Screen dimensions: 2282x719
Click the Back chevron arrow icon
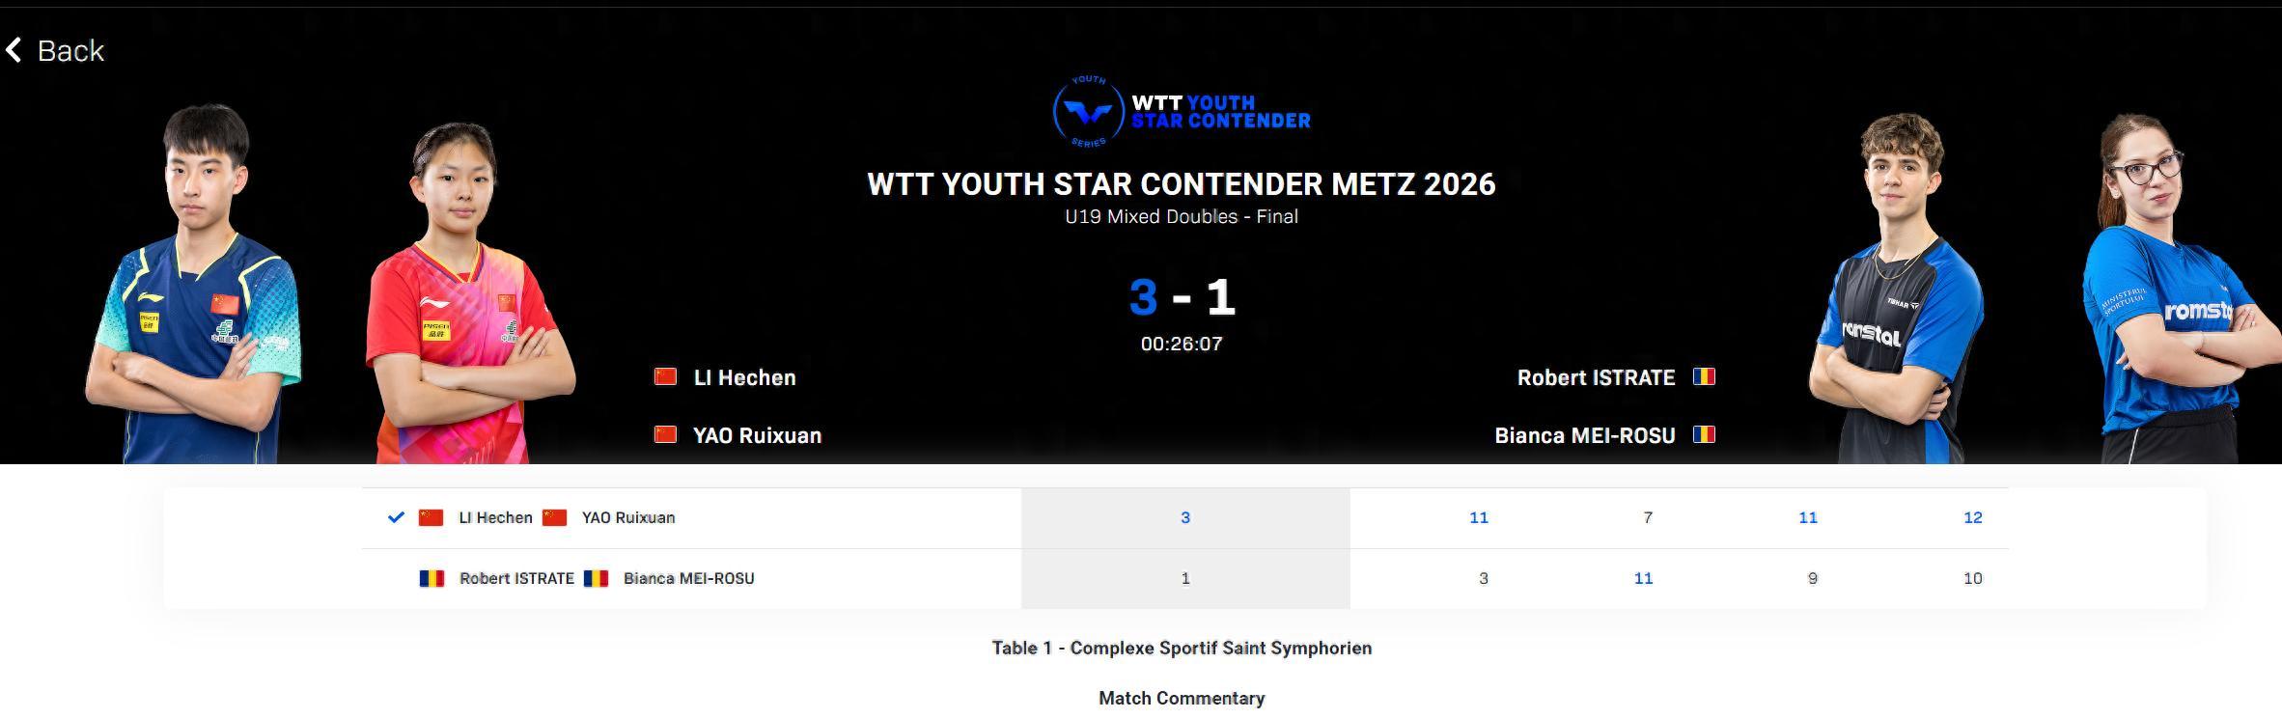point(14,50)
